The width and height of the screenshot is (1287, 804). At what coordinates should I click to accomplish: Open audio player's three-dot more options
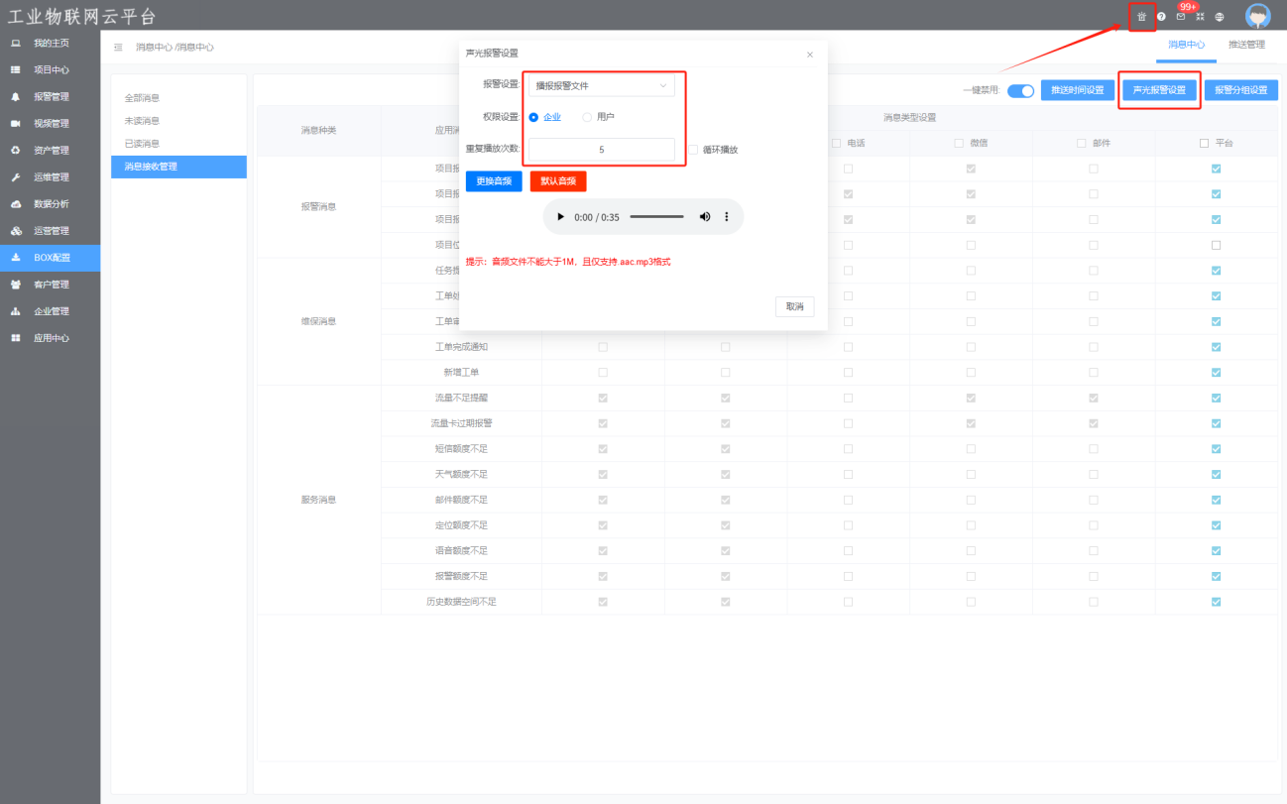pyautogui.click(x=726, y=216)
